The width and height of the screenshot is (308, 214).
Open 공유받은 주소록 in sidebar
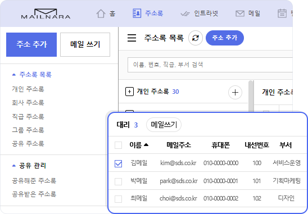coord(34,194)
